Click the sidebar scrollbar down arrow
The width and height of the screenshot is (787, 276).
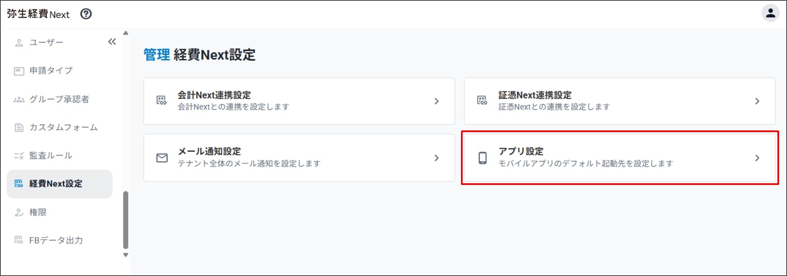(x=125, y=255)
